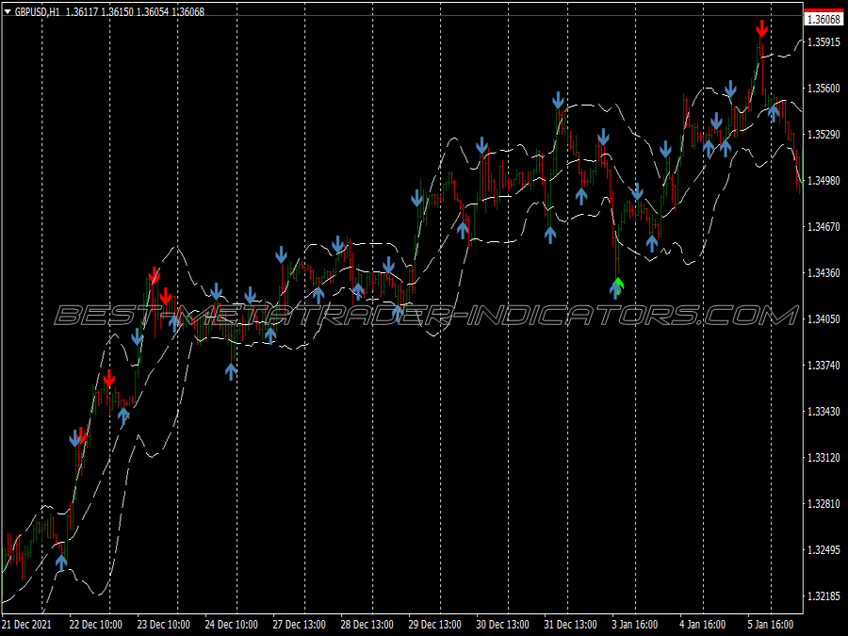This screenshot has width=848, height=636.
Task: Click time axis label 30 Dec 13:00
Action: (x=503, y=625)
